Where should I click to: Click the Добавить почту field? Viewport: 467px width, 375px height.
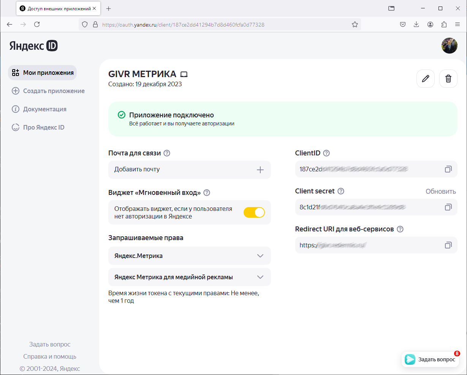[190, 170]
